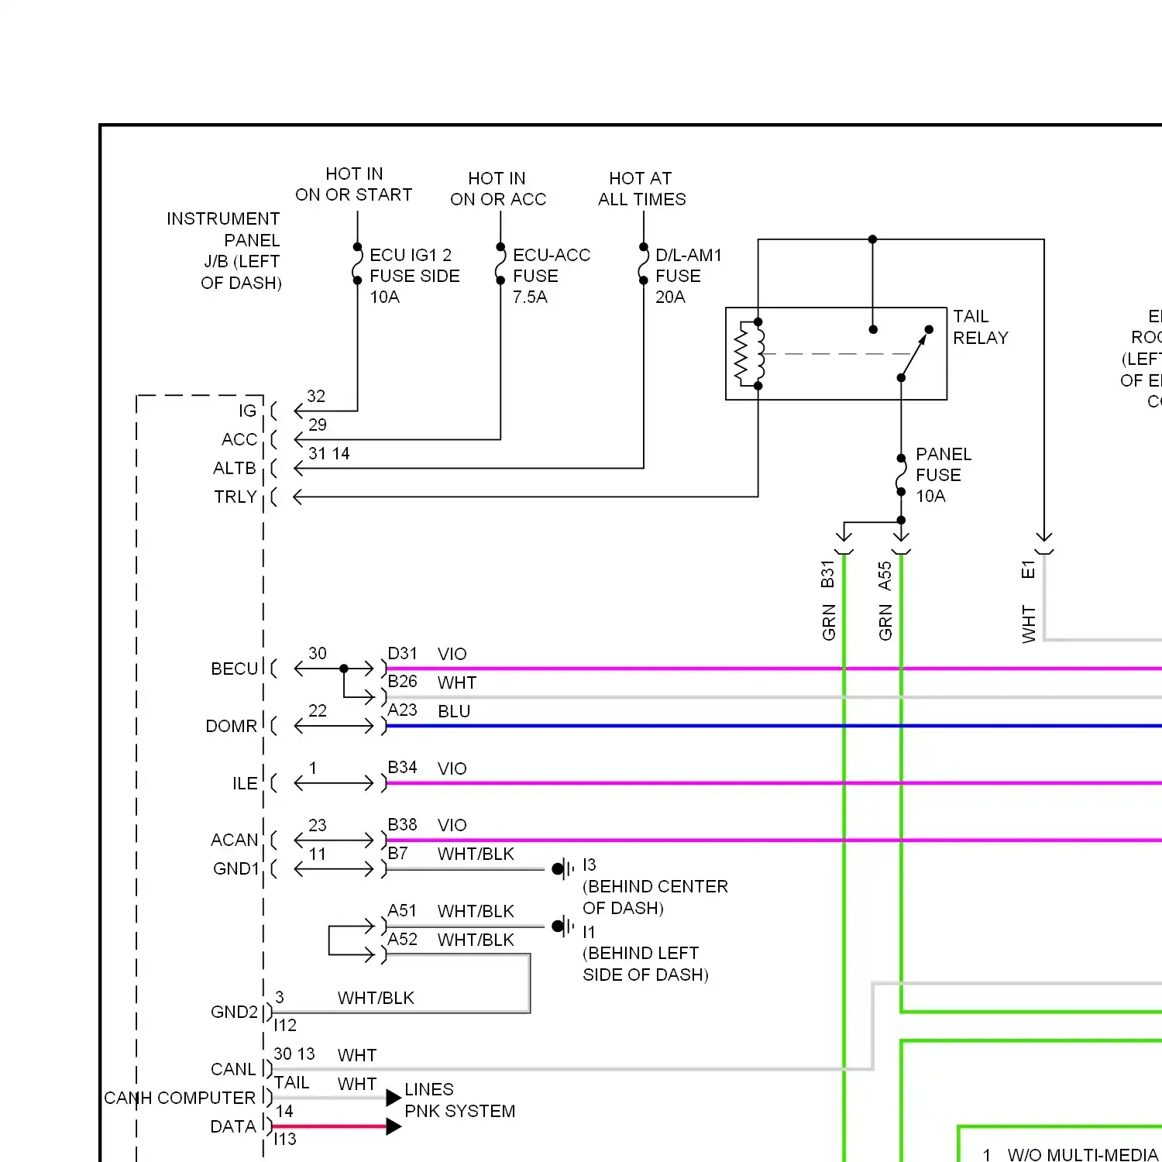The image size is (1162, 1162).
Task: Click the vertical E1 connector label
Action: [x=1028, y=569]
